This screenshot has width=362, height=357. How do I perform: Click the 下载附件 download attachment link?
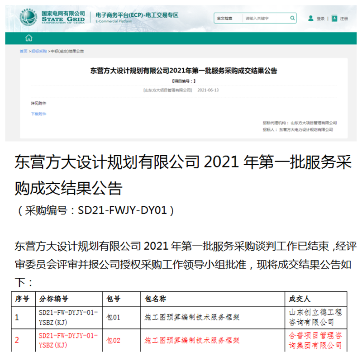click(38, 114)
